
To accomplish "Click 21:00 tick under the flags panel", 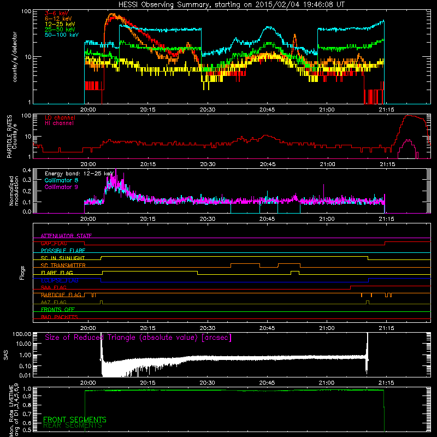I will click(x=327, y=328).
